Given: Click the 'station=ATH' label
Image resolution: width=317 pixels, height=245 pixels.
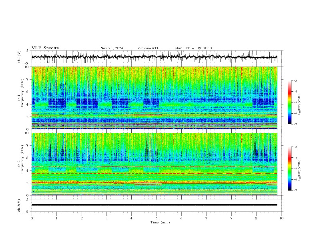Looking at the screenshot, I should [x=148, y=48].
